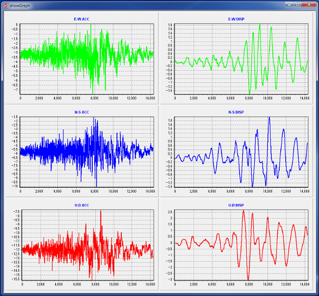Click the N-S ACC chart title
This screenshot has width=319, height=296.
[x=82, y=112]
